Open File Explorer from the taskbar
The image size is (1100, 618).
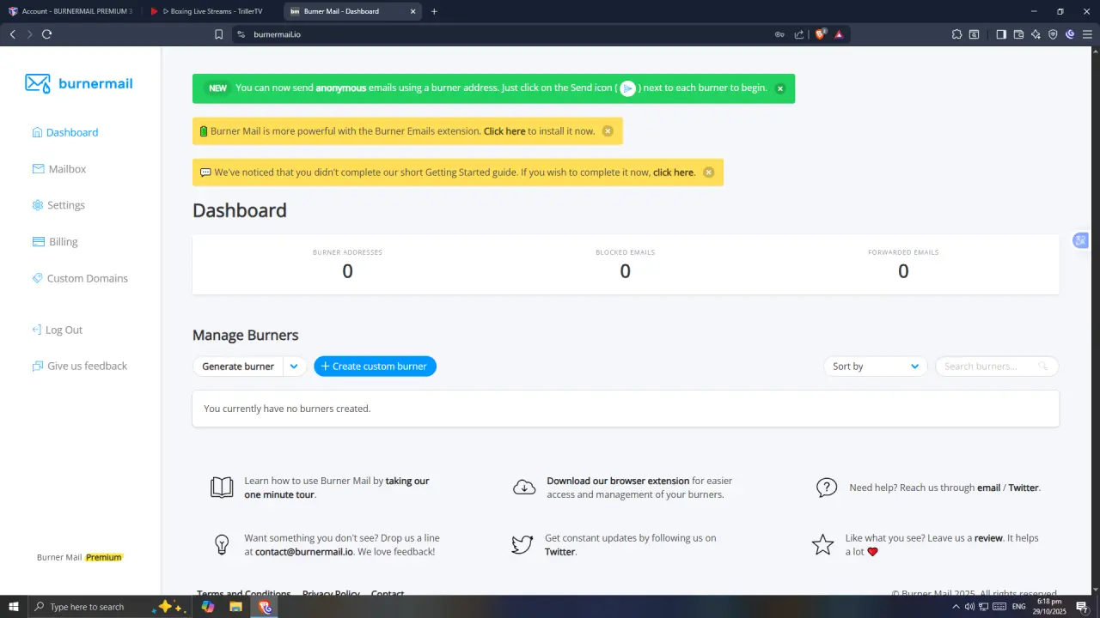(x=235, y=607)
